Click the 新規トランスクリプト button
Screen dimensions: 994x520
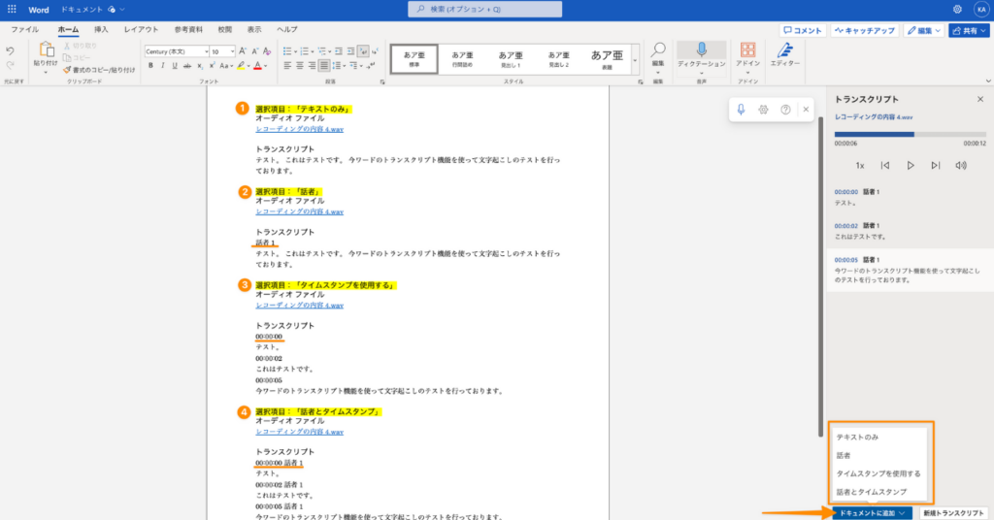pyautogui.click(x=953, y=513)
